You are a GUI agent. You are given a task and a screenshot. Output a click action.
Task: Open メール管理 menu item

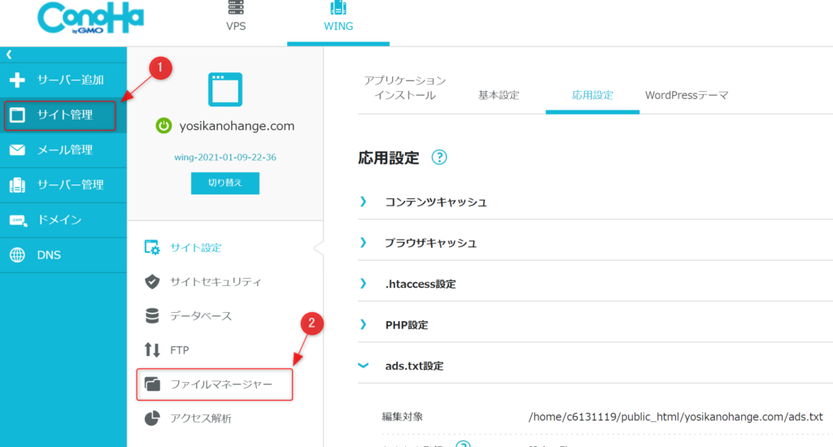tap(63, 150)
